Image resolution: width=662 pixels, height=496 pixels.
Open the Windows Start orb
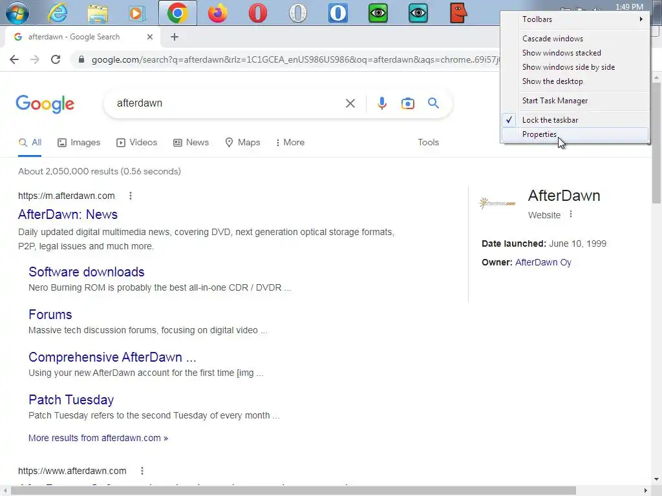17,13
